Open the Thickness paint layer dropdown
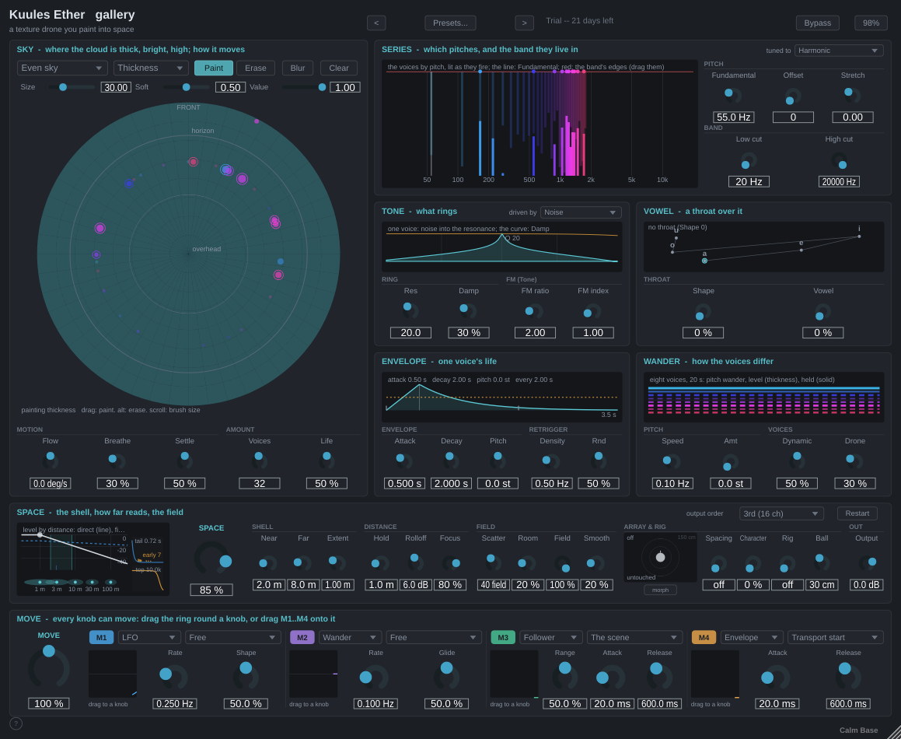Viewport: 901px width, 739px height. (151, 68)
